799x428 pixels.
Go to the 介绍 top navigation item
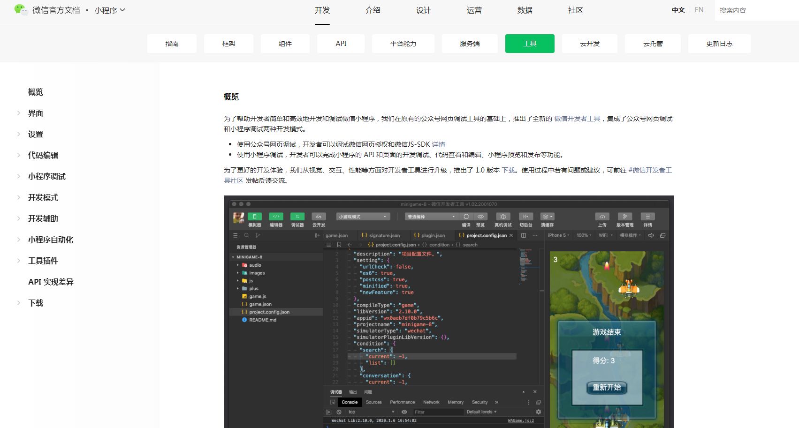pyautogui.click(x=373, y=10)
